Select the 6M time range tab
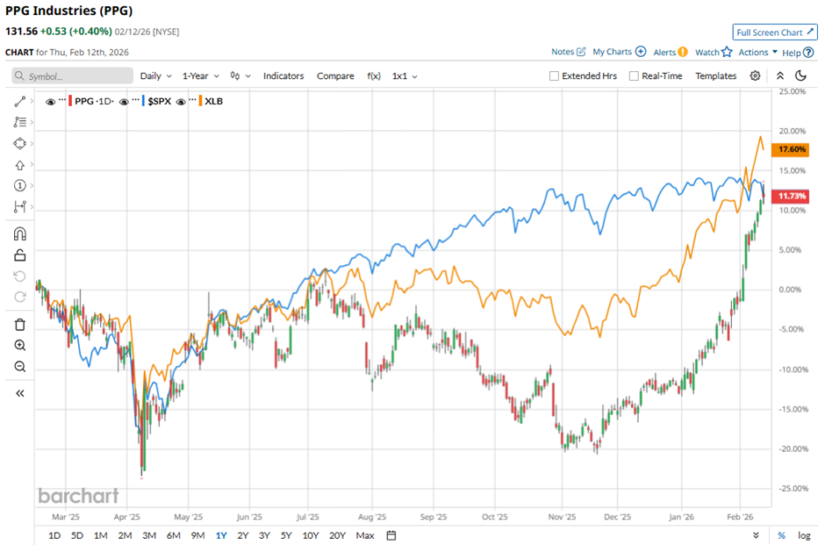The width and height of the screenshot is (825, 545). [x=173, y=535]
